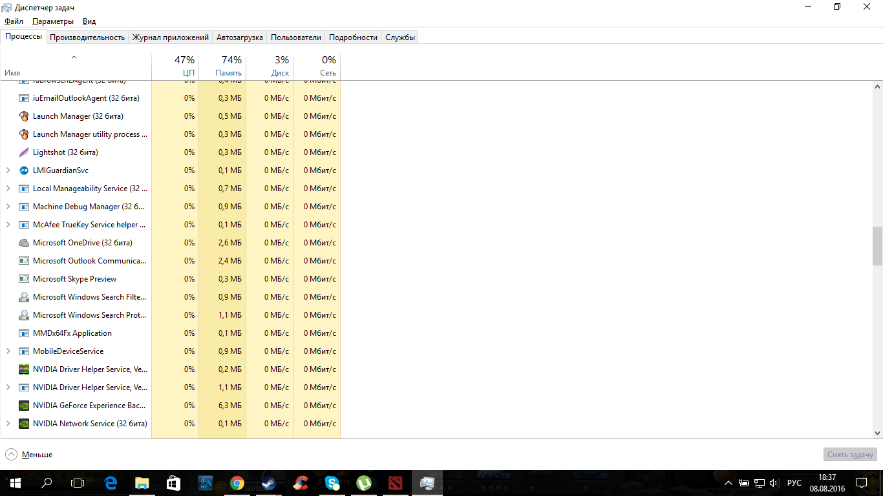
Task: Open battery status tray icon
Action: [x=743, y=483]
